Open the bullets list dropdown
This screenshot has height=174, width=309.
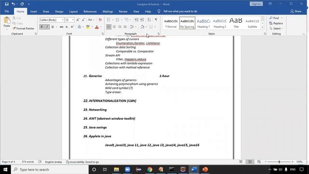pos(112,20)
